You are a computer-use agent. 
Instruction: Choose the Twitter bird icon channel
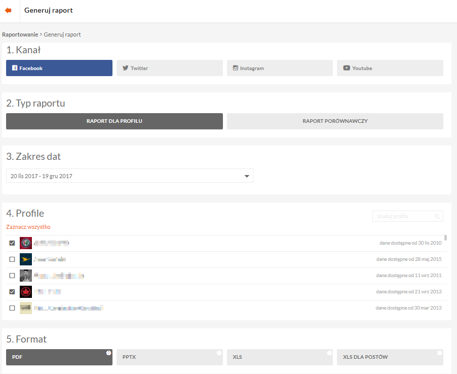pos(125,68)
